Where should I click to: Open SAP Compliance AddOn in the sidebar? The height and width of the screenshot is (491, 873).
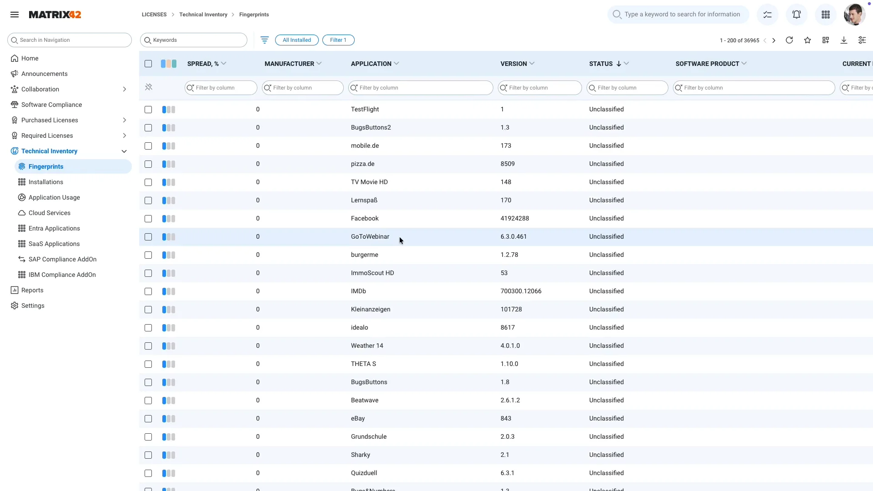click(62, 259)
